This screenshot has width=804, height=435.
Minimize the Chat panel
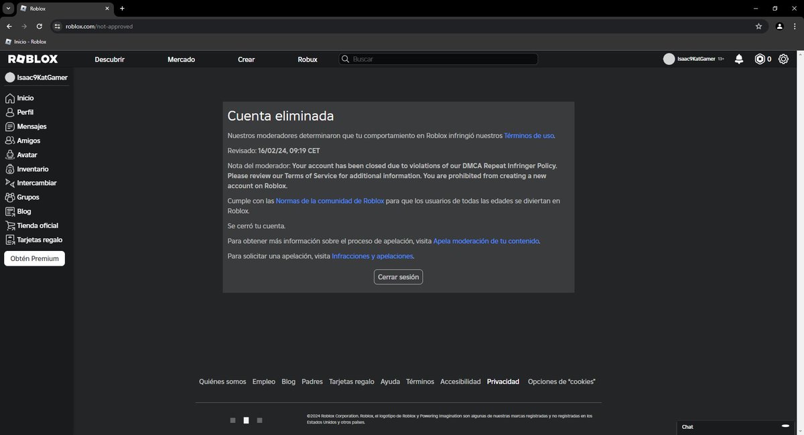pyautogui.click(x=786, y=426)
